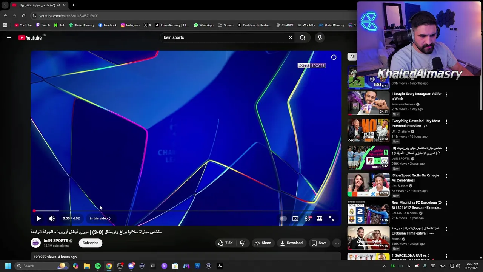Open the Facebook bookmark
Screen dimensions: 483x272
coord(108,25)
